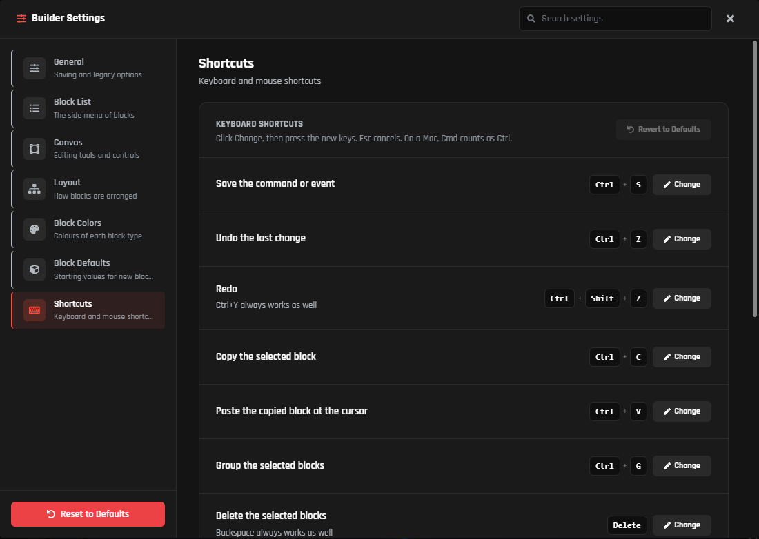Open the Block Defaults tab
The height and width of the screenshot is (539, 759).
[88, 269]
